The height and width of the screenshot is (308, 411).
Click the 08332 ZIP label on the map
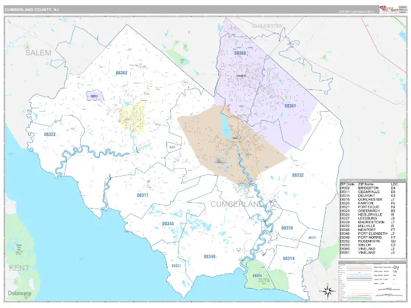pos(298,175)
